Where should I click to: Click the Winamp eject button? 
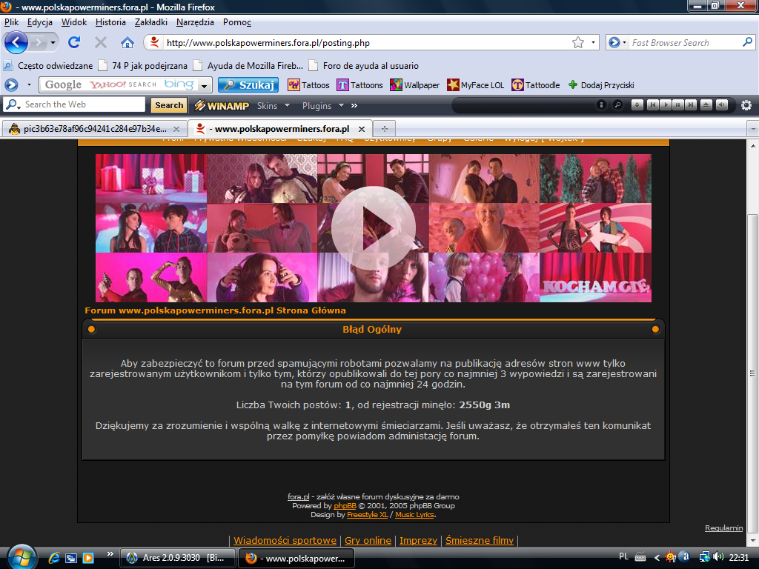pos(706,105)
